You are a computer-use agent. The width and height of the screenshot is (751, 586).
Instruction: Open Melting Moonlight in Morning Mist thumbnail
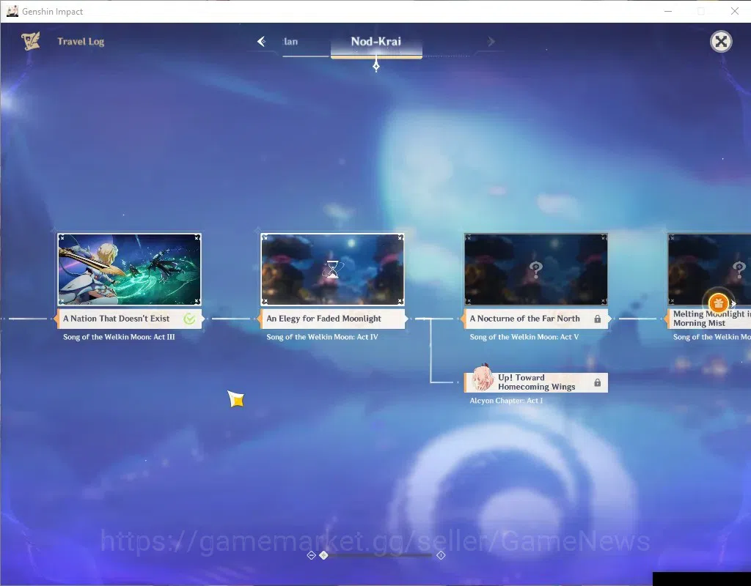(x=709, y=270)
